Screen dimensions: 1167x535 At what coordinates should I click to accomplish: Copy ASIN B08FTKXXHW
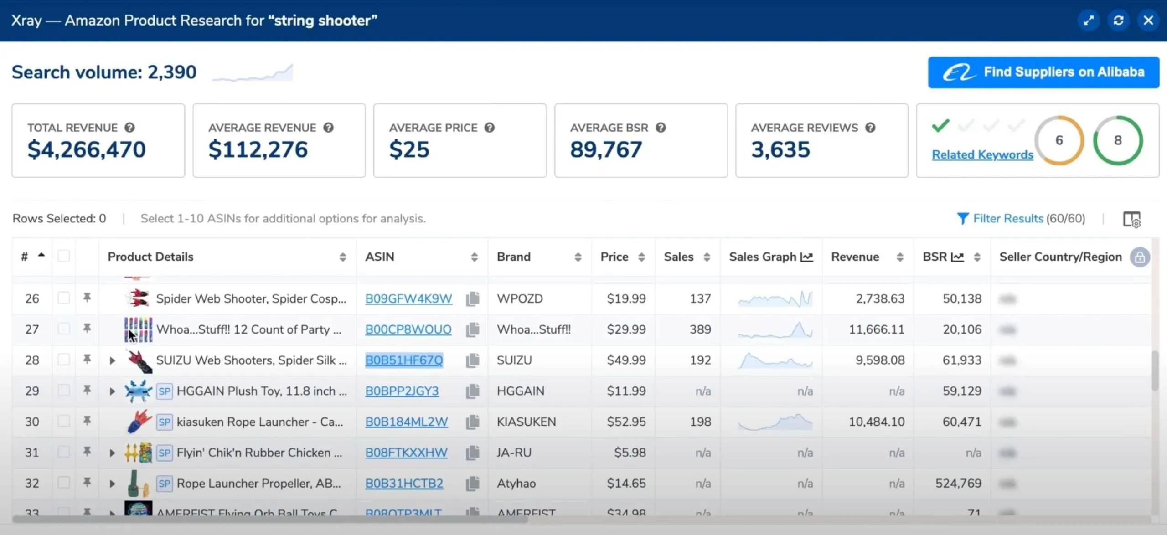(x=473, y=453)
